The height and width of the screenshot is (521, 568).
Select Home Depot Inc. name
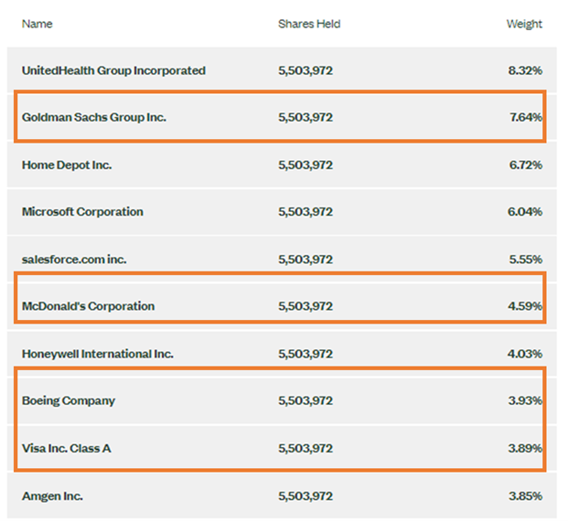point(67,165)
